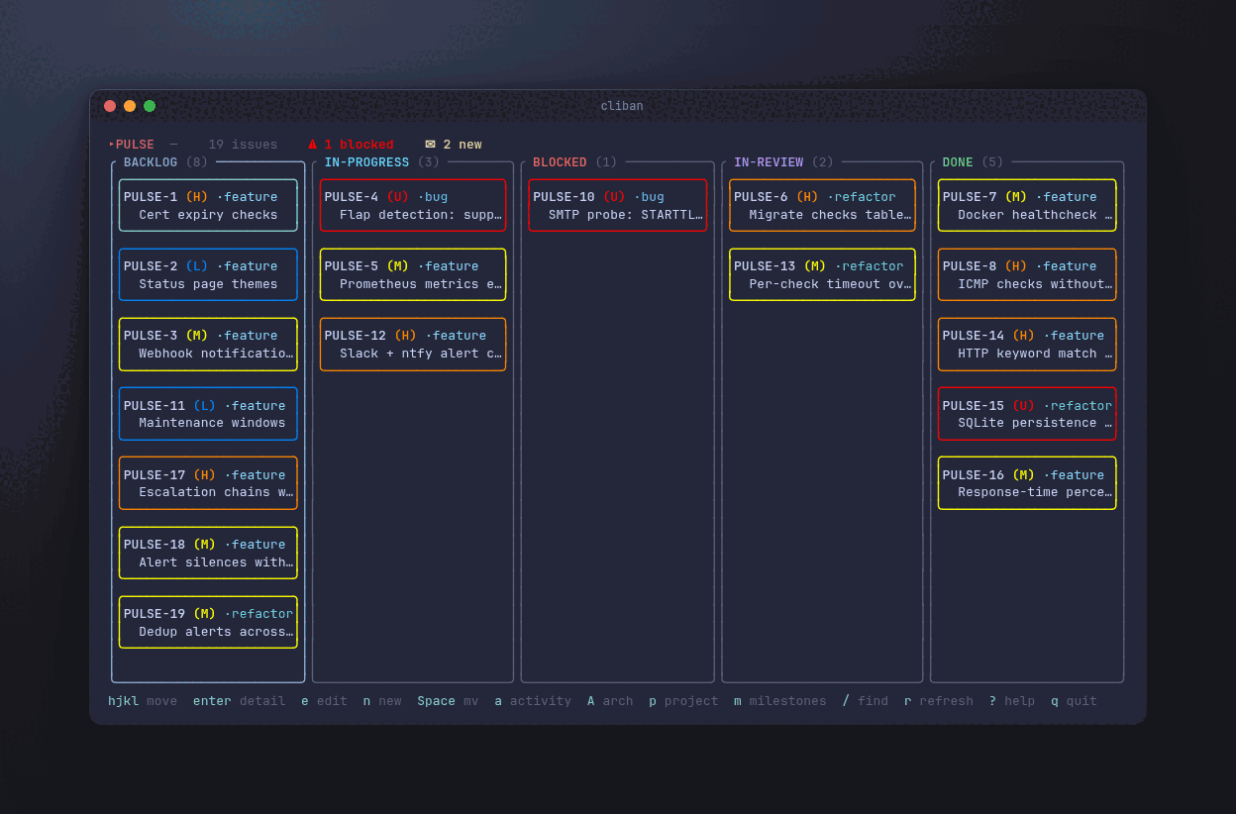Open card PULSE-3 Webhook notifications
The image size is (1236, 814).
(x=208, y=344)
